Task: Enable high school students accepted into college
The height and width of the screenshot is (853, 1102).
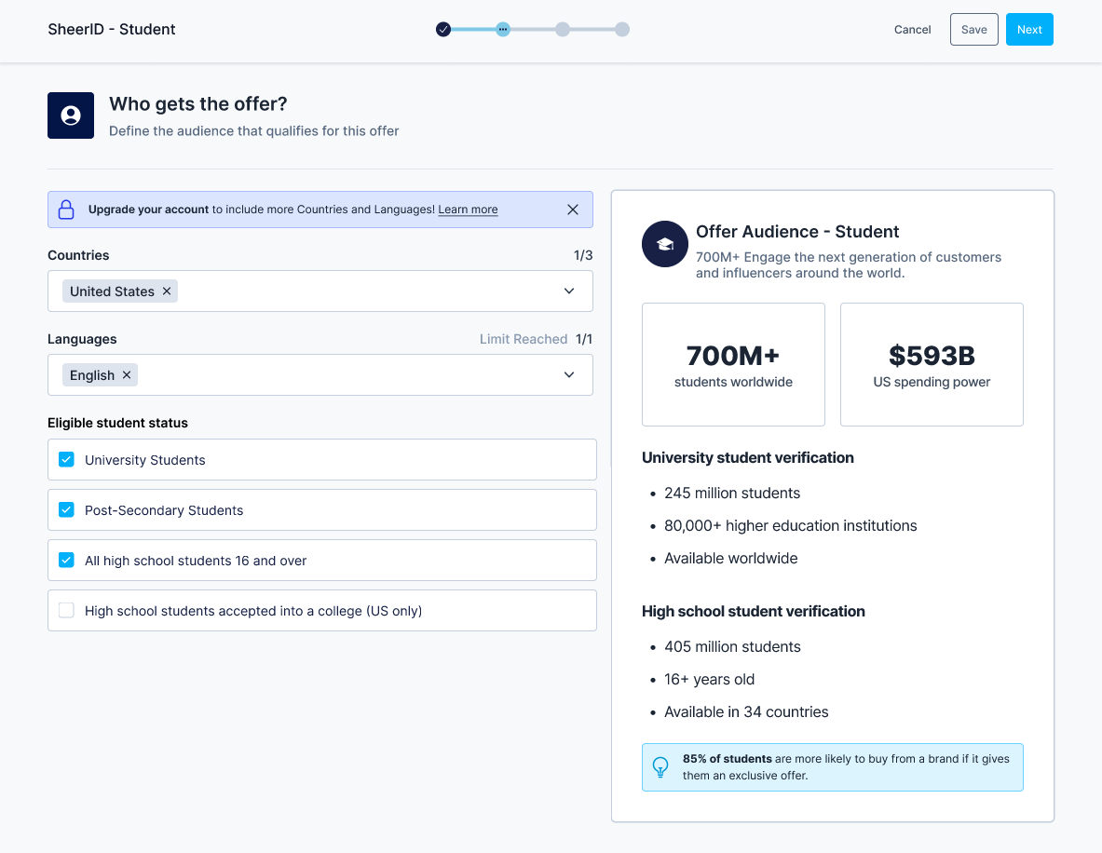Action: point(66,611)
